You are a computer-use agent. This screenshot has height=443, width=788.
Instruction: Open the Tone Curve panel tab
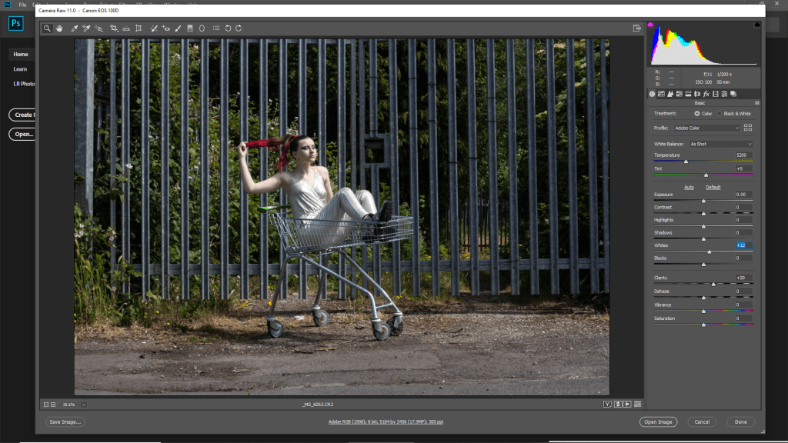tap(661, 94)
